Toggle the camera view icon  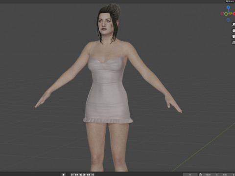click(234, 37)
